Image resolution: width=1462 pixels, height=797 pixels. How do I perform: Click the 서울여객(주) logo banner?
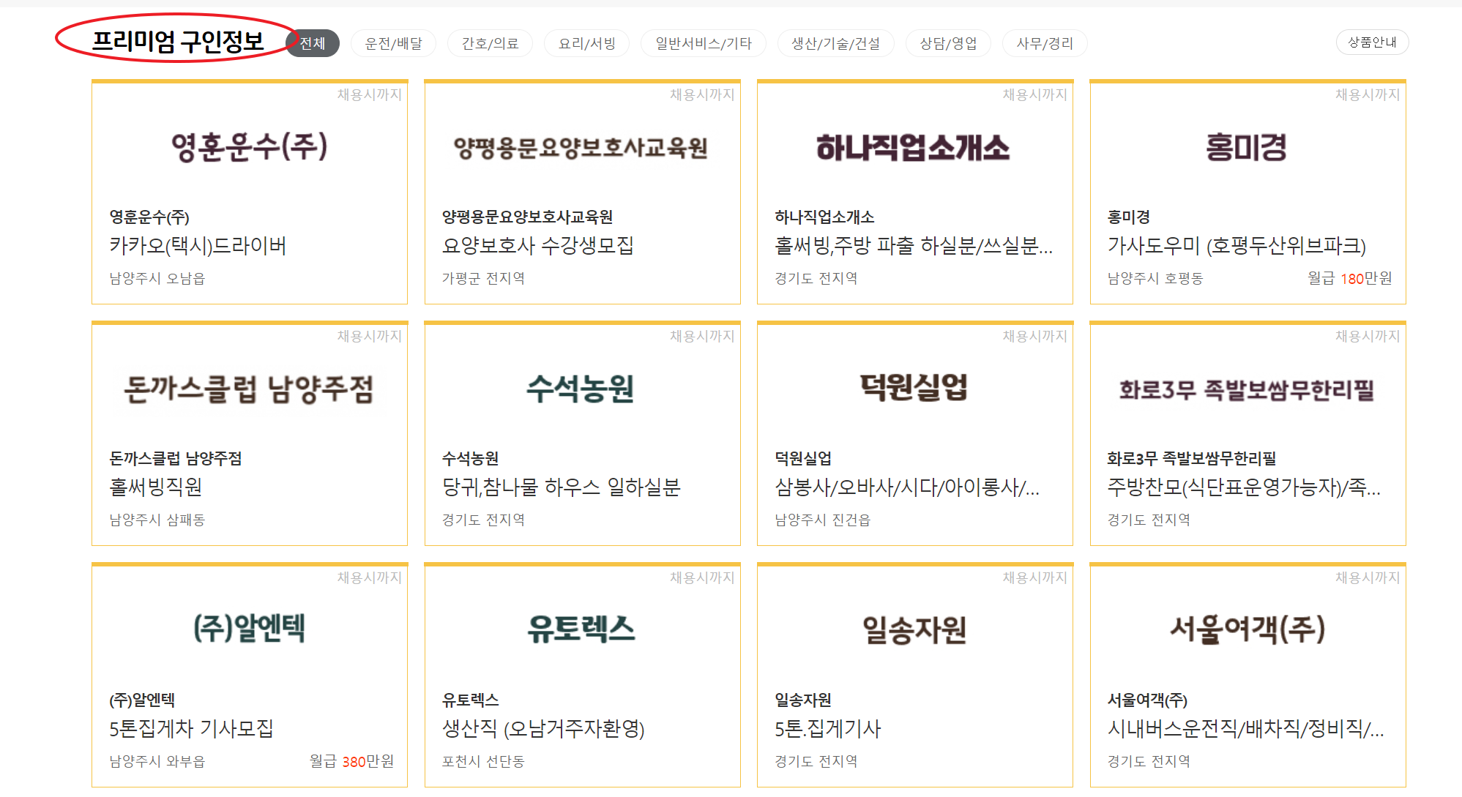1247,629
